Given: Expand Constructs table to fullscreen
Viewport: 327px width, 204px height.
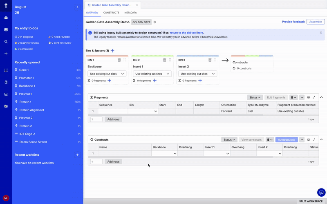Looking at the screenshot, I should pos(314,140).
